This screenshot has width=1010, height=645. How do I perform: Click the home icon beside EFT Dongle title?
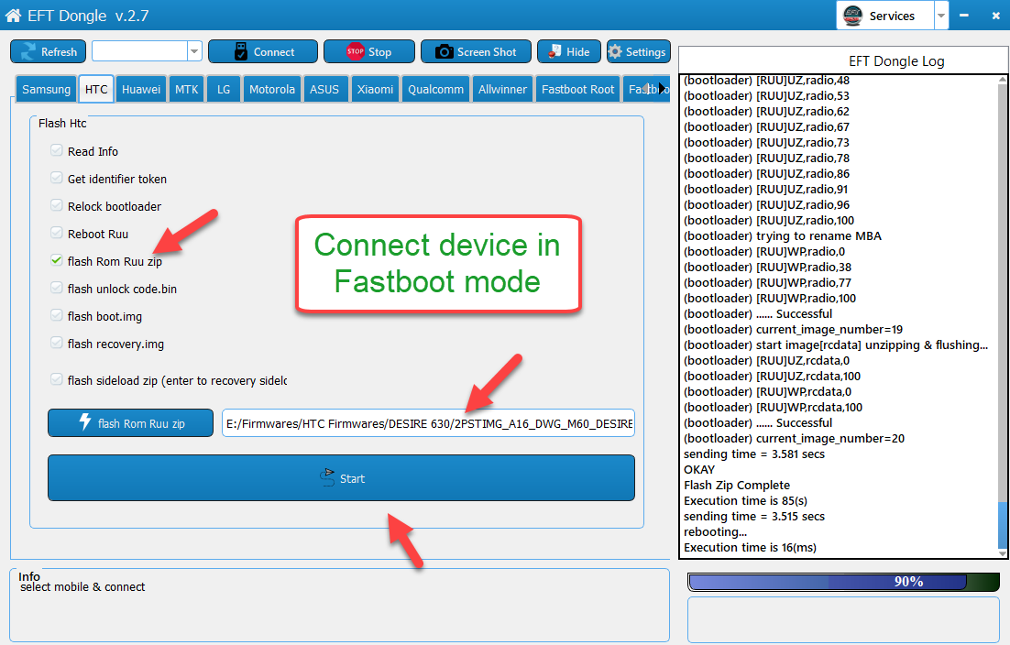pyautogui.click(x=13, y=16)
